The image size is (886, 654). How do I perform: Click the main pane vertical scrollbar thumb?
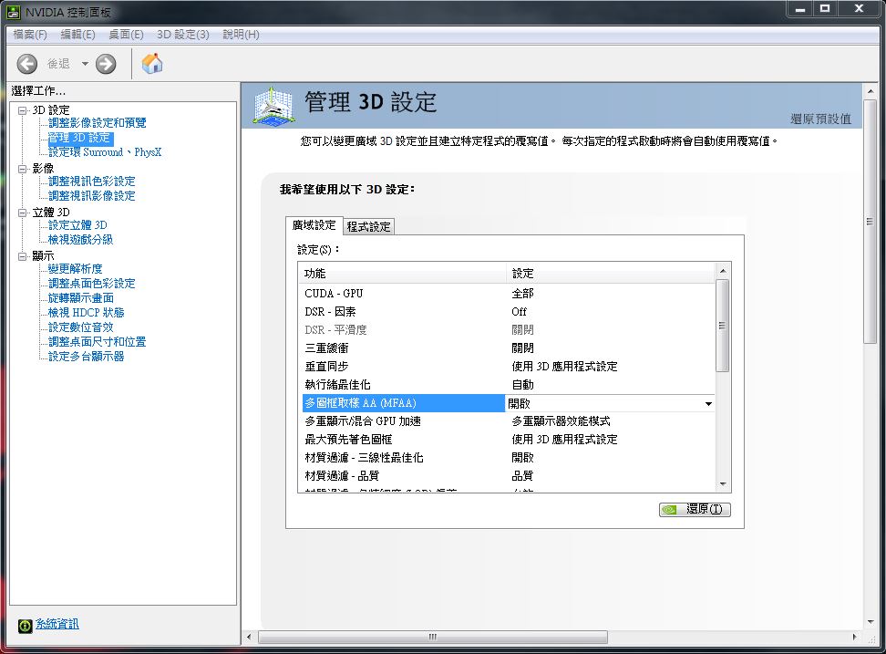870,222
